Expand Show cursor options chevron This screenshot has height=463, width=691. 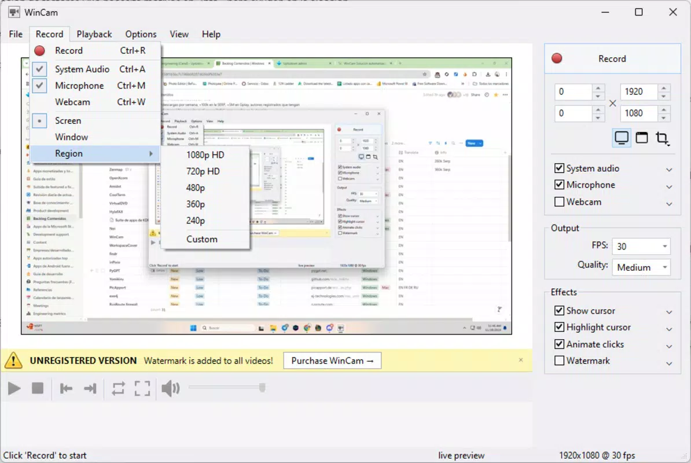(669, 313)
